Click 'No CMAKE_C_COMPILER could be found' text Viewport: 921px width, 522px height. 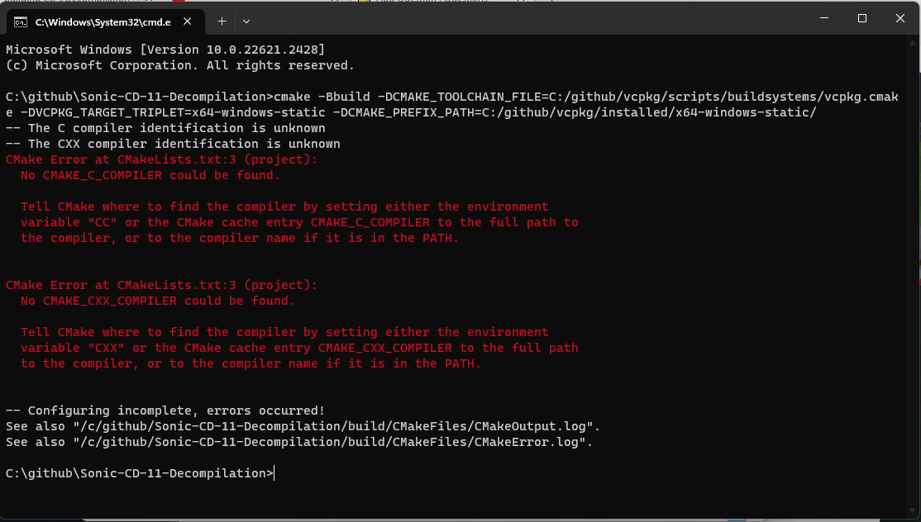point(150,175)
